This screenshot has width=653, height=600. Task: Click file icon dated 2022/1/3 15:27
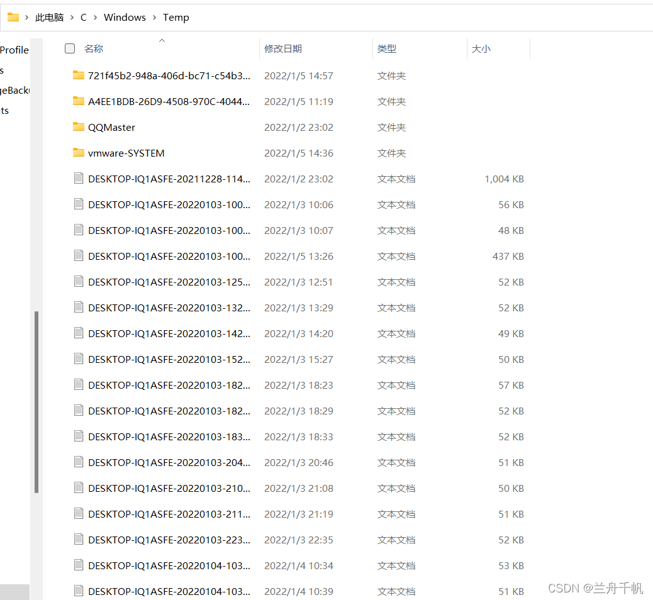click(x=79, y=359)
